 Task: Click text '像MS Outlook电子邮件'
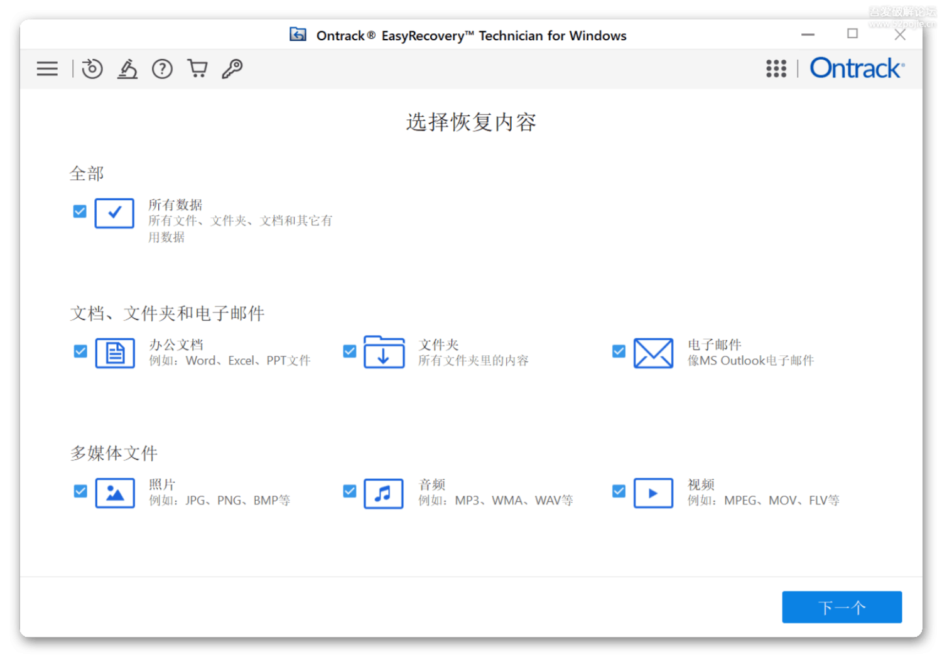click(x=750, y=361)
